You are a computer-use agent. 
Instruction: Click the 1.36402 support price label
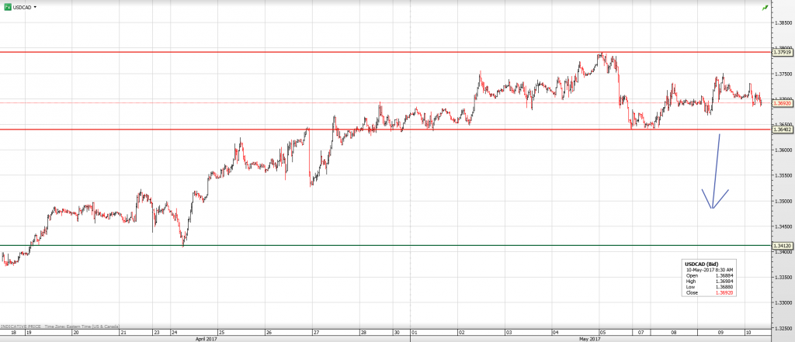(783, 129)
